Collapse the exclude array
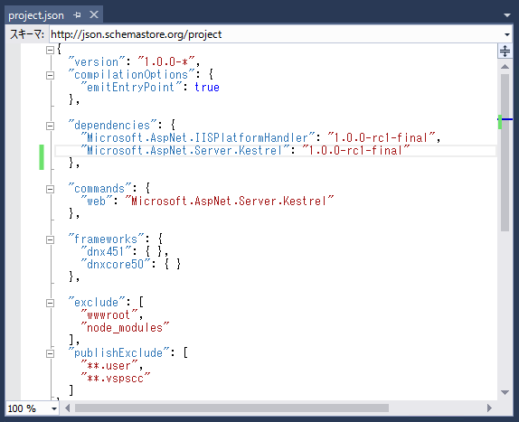Image resolution: width=519 pixels, height=422 pixels. [x=50, y=303]
